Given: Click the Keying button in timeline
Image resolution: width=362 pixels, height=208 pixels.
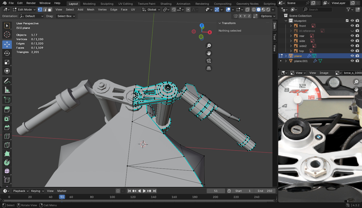Looking at the screenshot, I should [37, 191].
